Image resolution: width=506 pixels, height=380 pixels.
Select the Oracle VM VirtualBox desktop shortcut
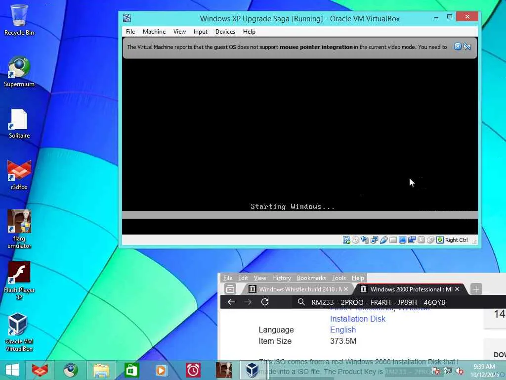click(19, 332)
